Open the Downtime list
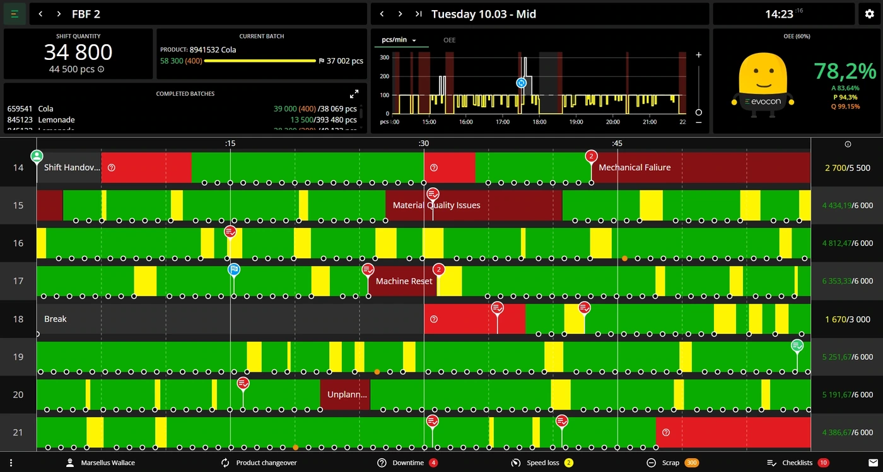Image resolution: width=883 pixels, height=472 pixels. pyautogui.click(x=407, y=463)
